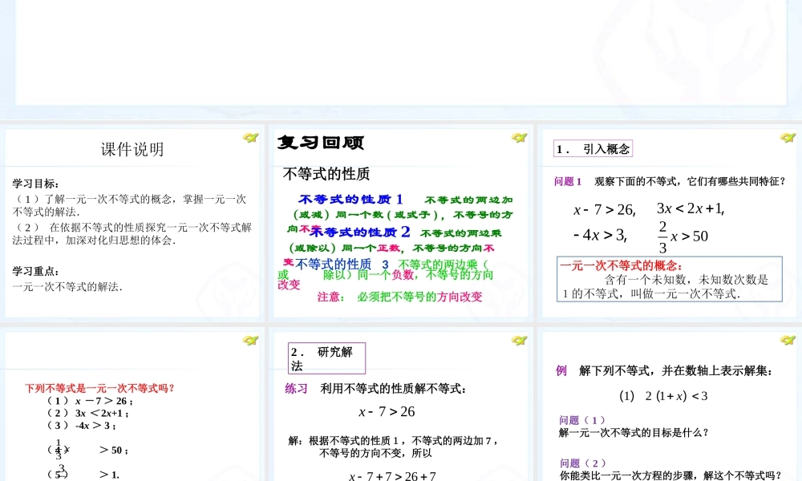Select the 学习目标: heading
The image size is (802, 481).
click(x=36, y=184)
